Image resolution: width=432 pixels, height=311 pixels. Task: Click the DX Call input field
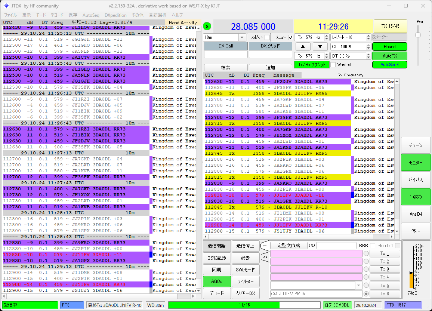(x=226, y=55)
